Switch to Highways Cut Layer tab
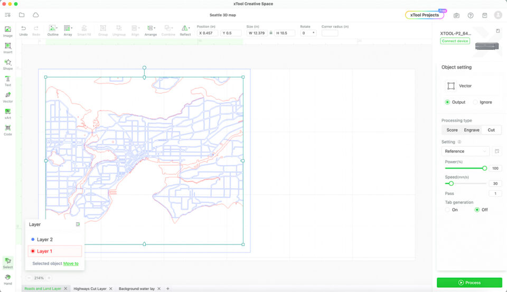 click(x=90, y=289)
